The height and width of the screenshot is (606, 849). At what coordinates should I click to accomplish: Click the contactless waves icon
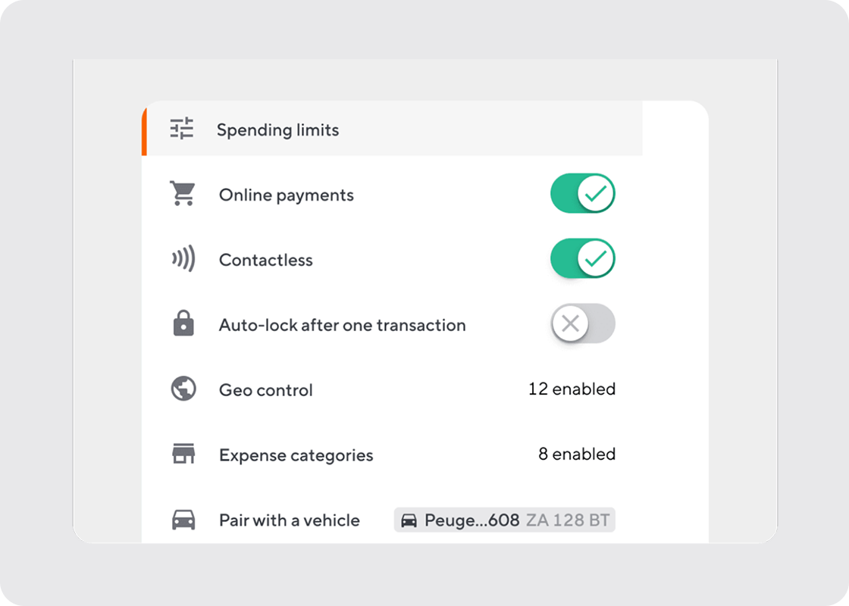183,260
